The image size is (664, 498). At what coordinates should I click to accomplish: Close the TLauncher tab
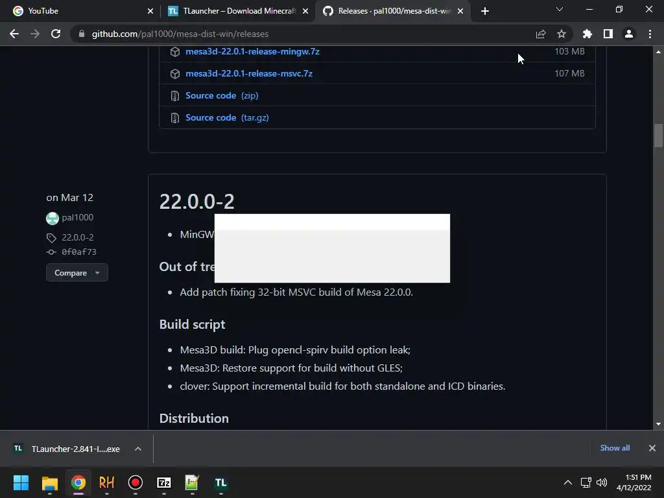[305, 11]
